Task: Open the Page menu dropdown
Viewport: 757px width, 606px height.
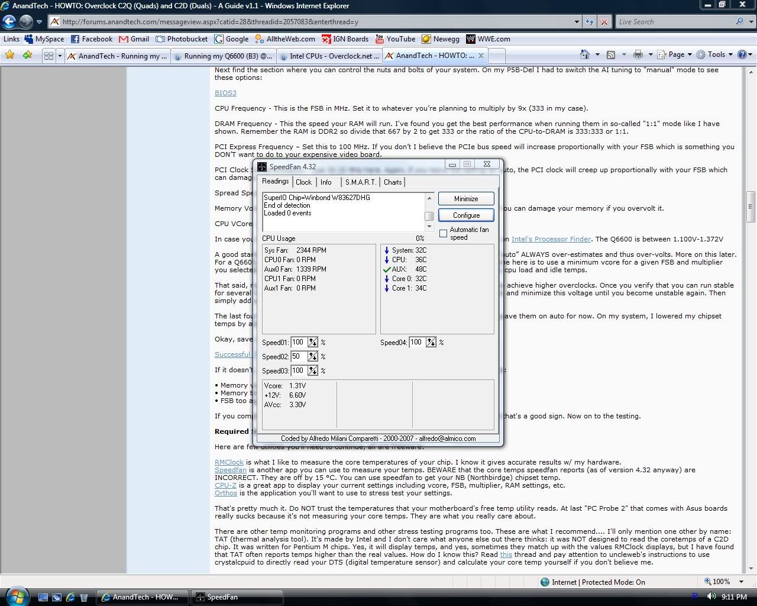Action: (674, 54)
